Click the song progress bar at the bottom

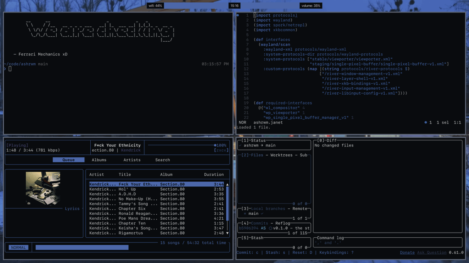[82, 247]
